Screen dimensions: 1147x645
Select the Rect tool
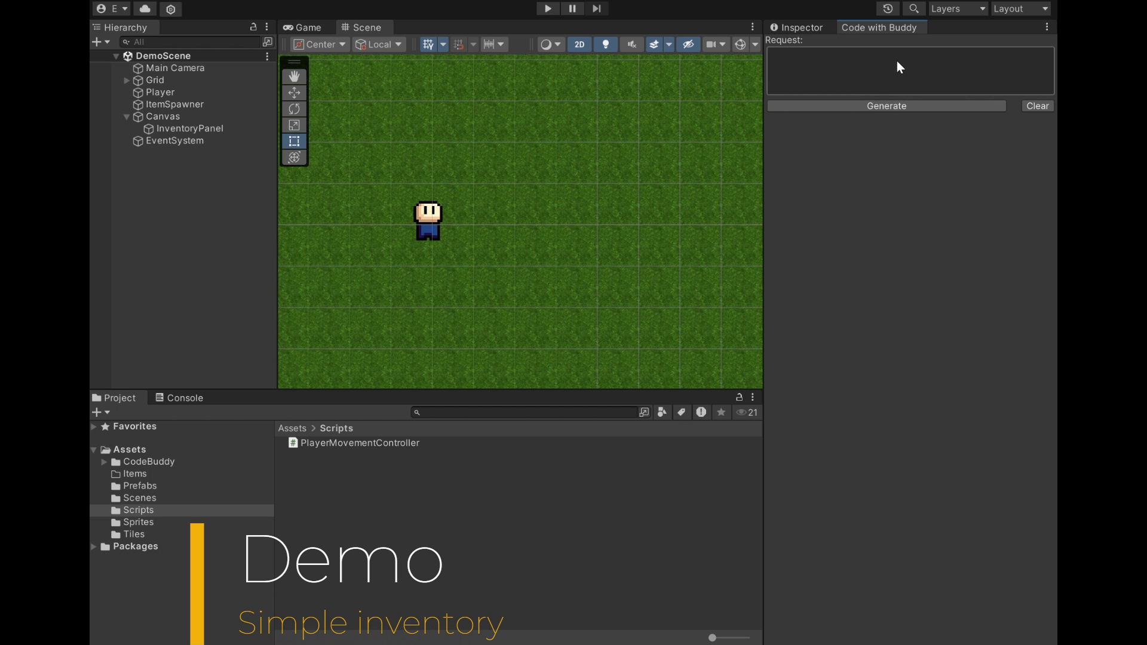[x=294, y=141]
